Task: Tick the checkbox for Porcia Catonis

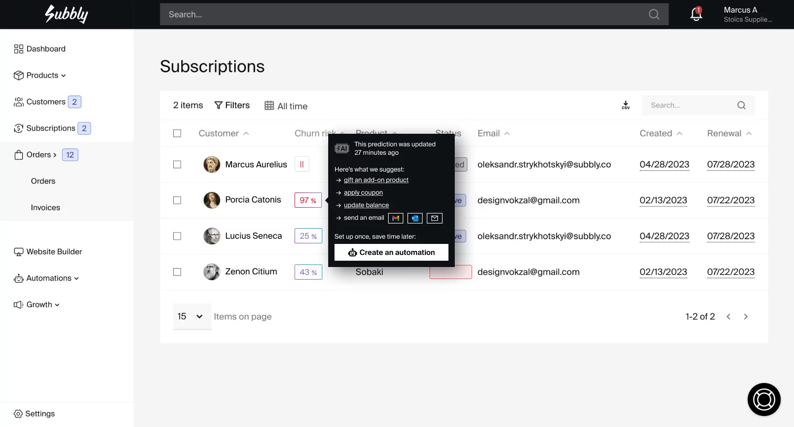Action: coord(177,200)
